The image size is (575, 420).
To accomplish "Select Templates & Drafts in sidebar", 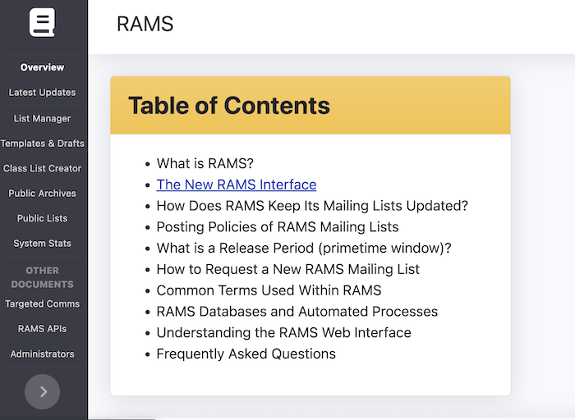I will click(42, 144).
